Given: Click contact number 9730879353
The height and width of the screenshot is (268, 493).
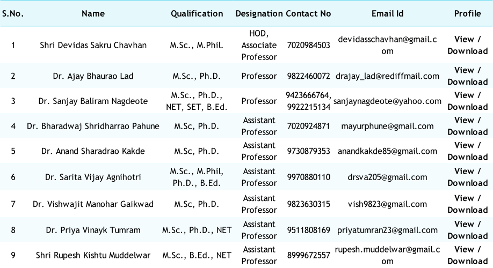Looking at the screenshot, I should pyautogui.click(x=308, y=151).
